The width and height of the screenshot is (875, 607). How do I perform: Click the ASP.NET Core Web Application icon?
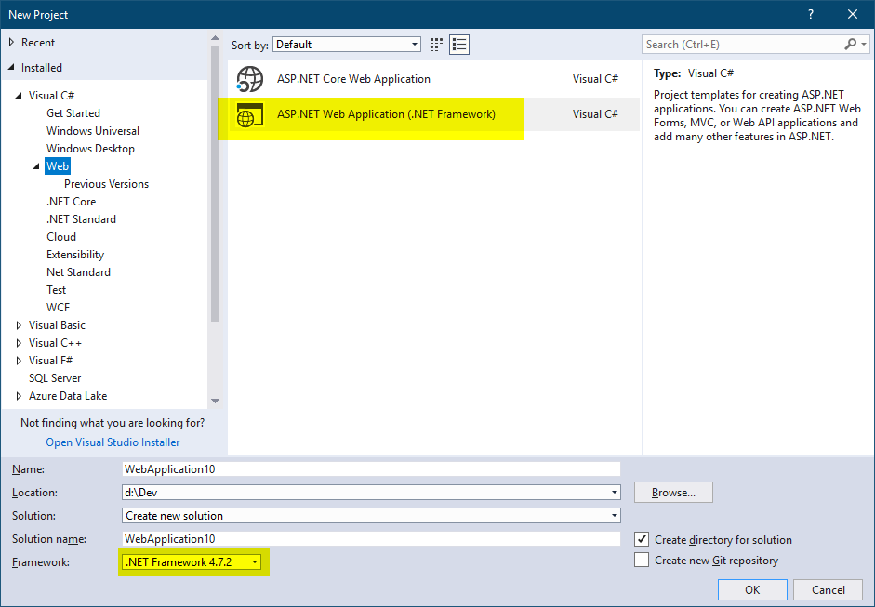(249, 79)
